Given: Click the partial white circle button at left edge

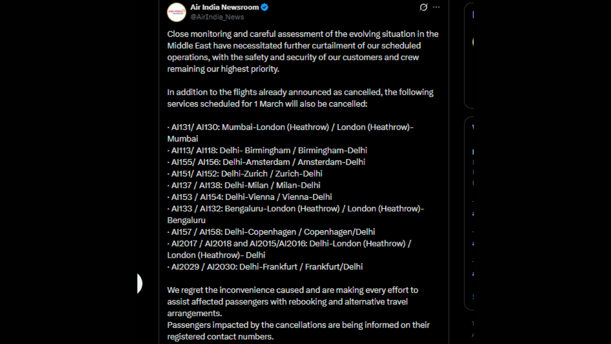Looking at the screenshot, I should coord(139,284).
